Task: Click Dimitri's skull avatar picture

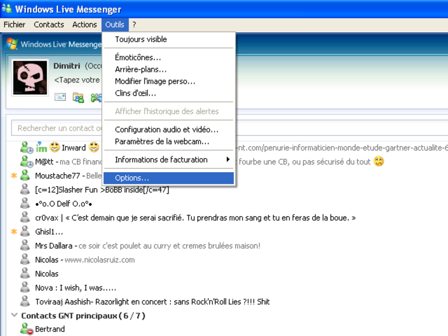Action: tap(30, 78)
